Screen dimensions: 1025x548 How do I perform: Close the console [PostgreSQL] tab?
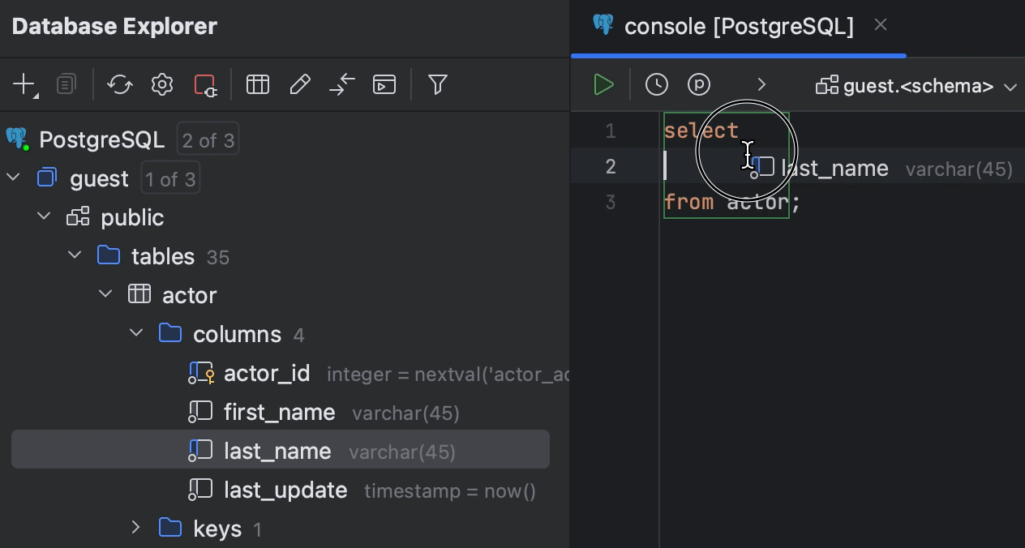click(x=881, y=25)
